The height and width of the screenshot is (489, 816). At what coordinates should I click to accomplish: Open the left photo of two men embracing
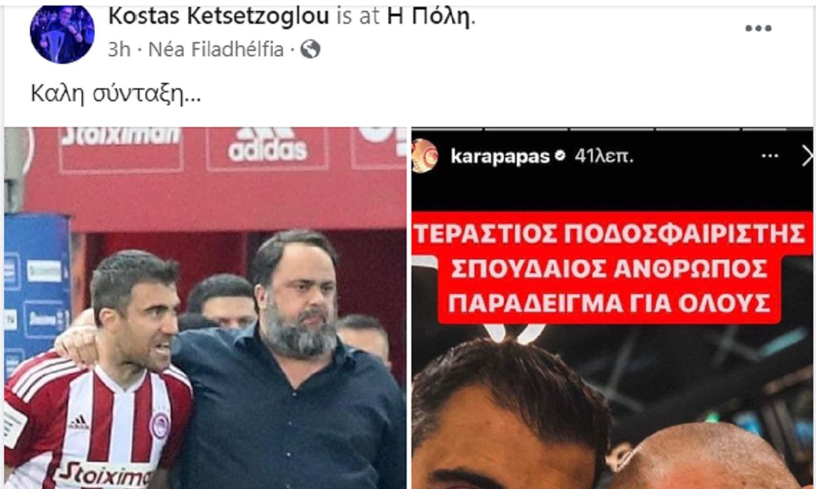(205, 308)
